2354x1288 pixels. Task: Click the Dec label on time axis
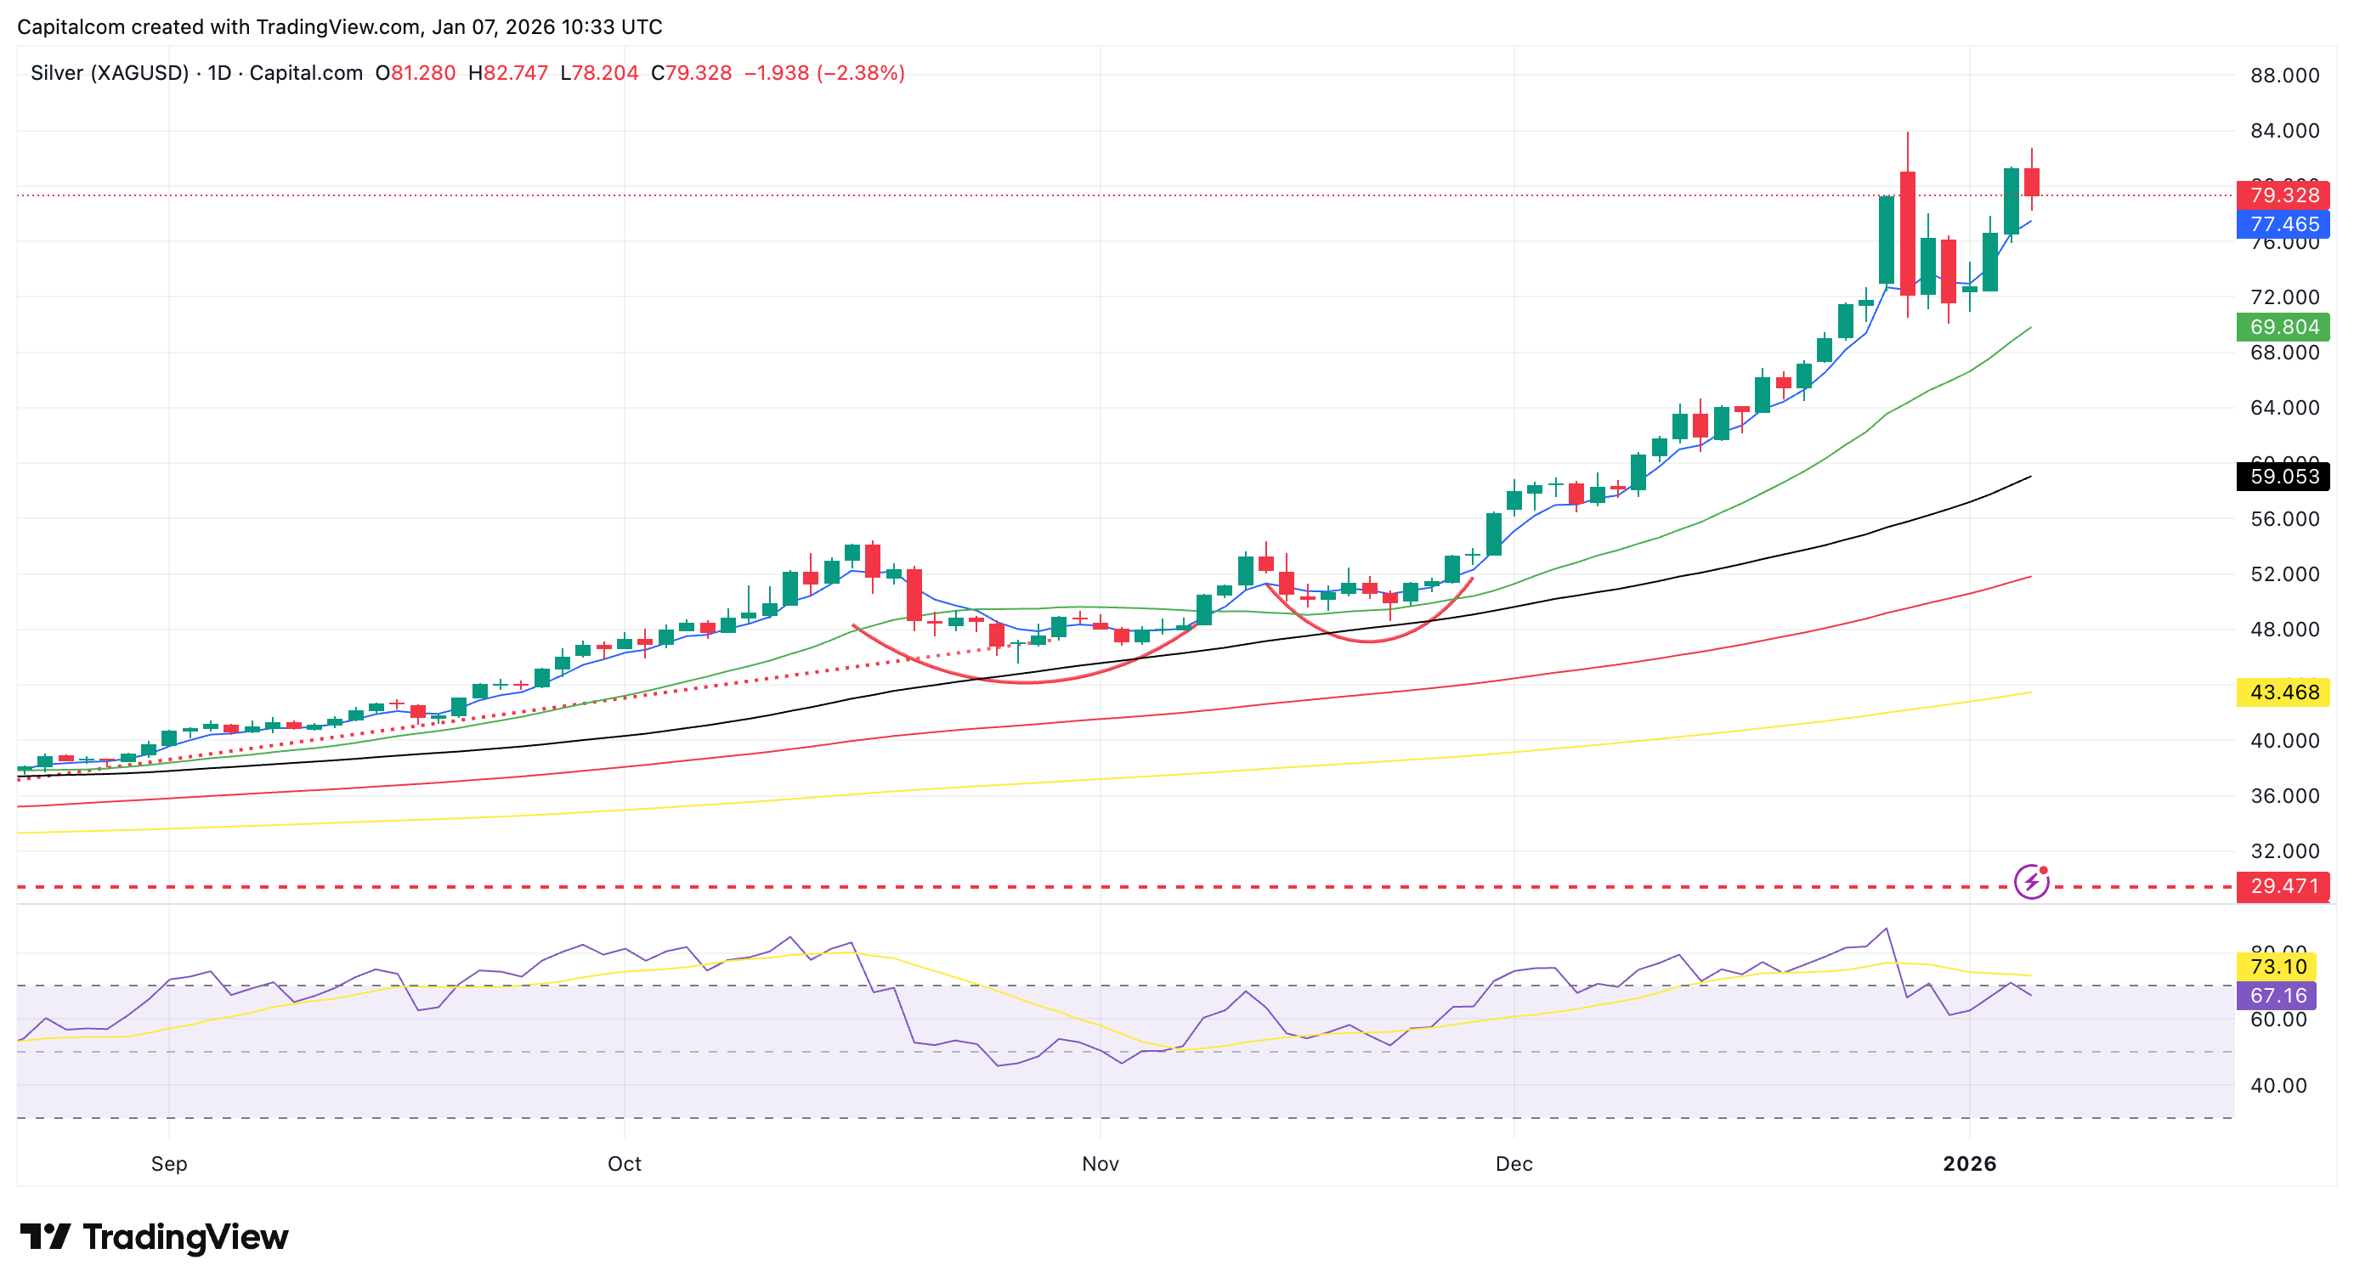1514,1164
